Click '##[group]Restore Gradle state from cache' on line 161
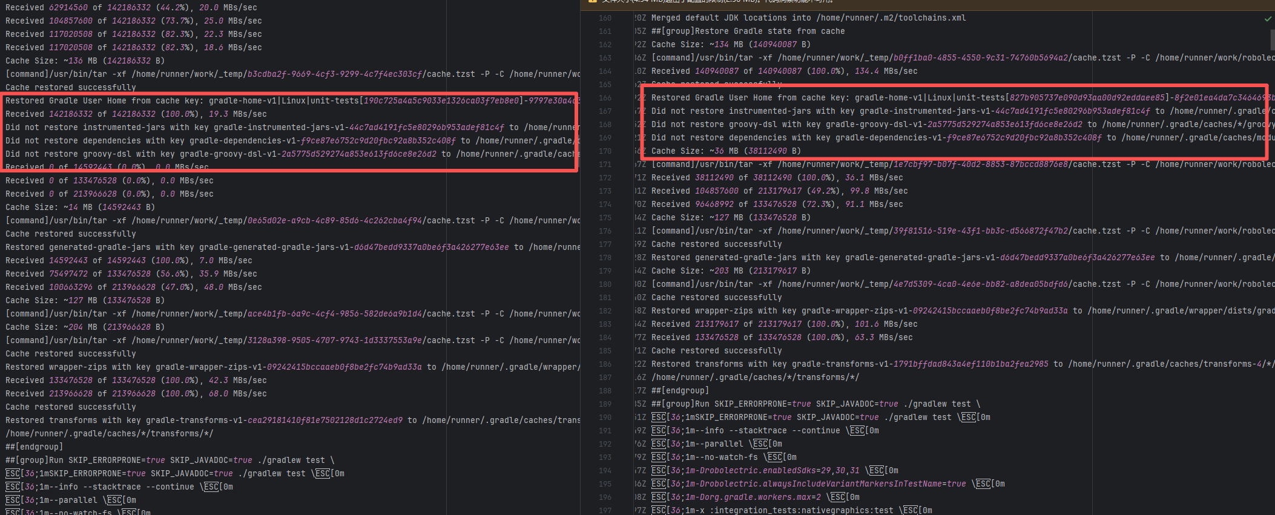Viewport: 1275px width, 515px height. point(748,31)
